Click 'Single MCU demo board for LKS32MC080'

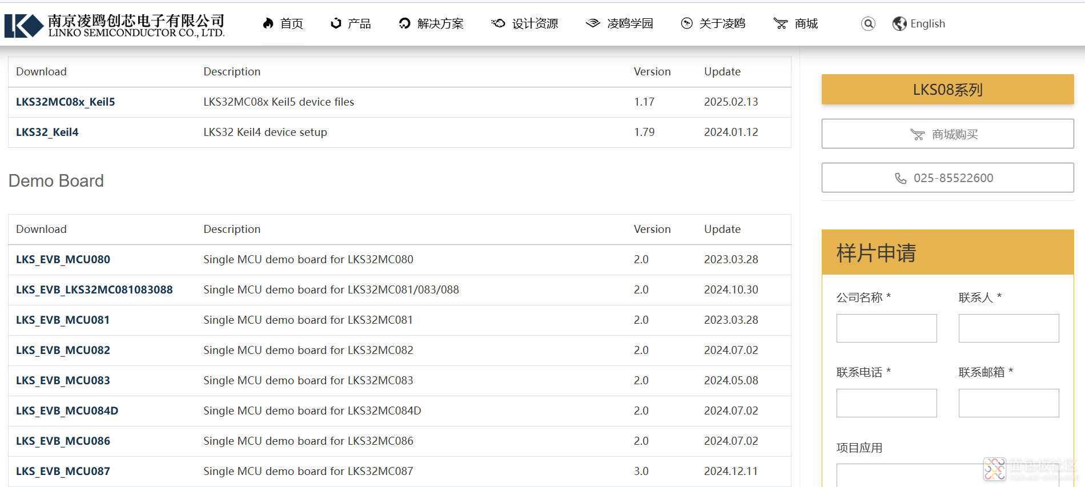click(x=308, y=259)
